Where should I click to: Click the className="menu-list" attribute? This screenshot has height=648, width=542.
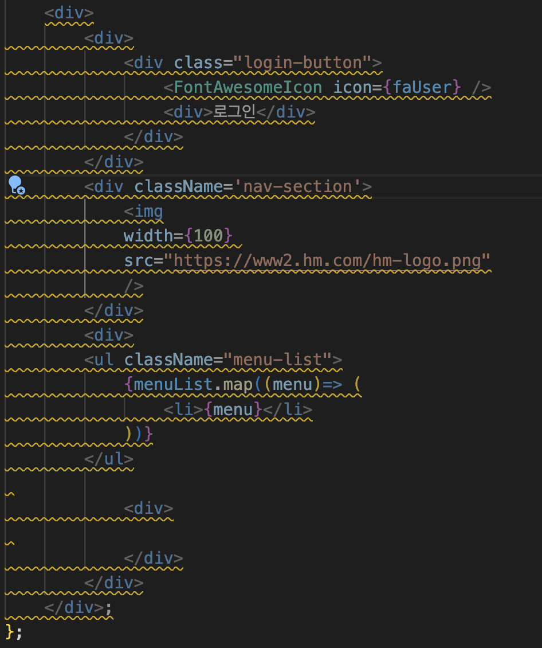228,360
